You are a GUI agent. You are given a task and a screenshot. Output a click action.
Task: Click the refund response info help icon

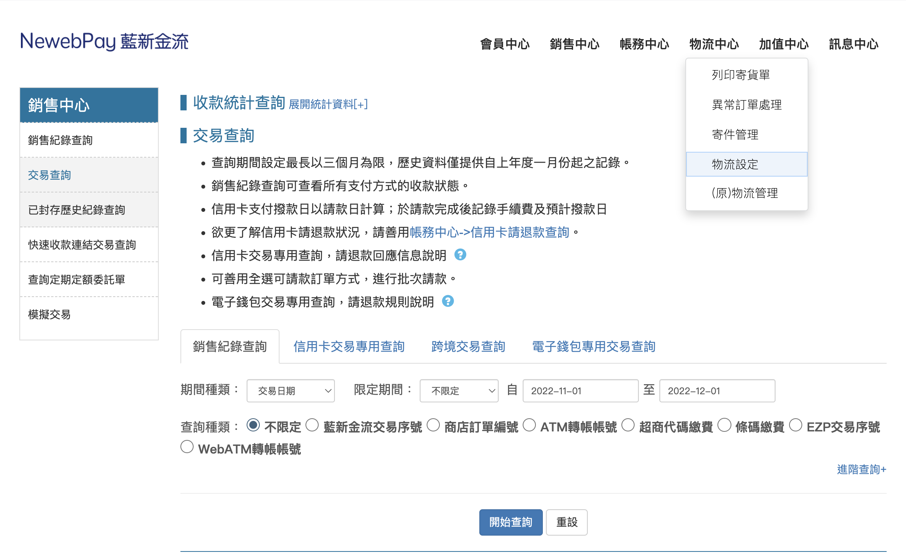click(x=461, y=255)
